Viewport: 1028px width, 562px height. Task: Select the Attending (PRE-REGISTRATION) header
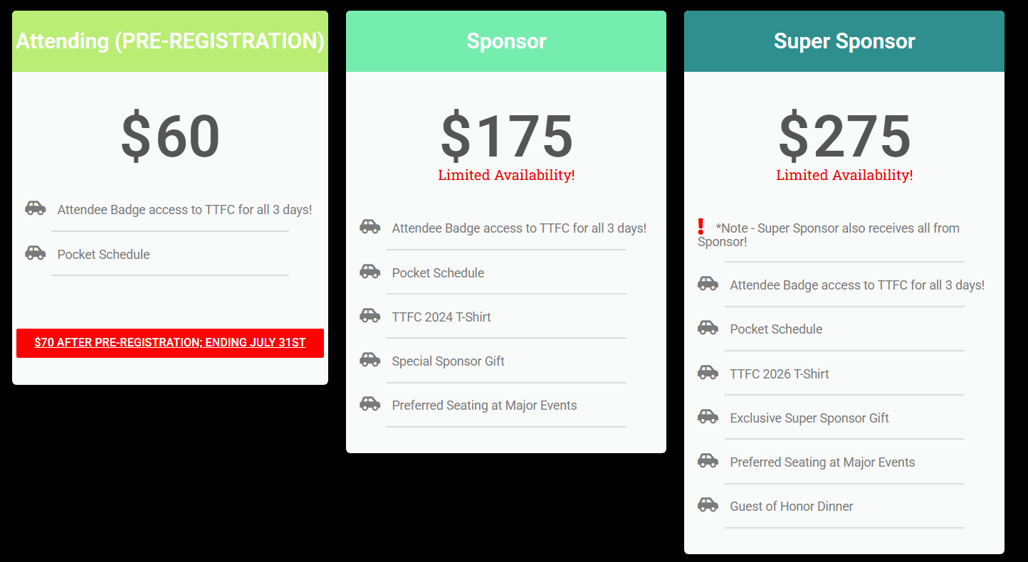click(170, 41)
